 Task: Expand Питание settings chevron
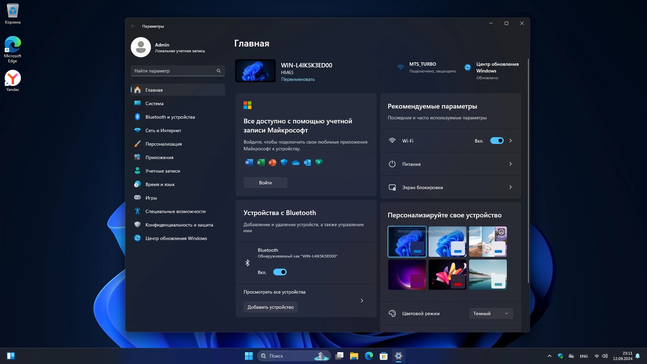tap(510, 164)
